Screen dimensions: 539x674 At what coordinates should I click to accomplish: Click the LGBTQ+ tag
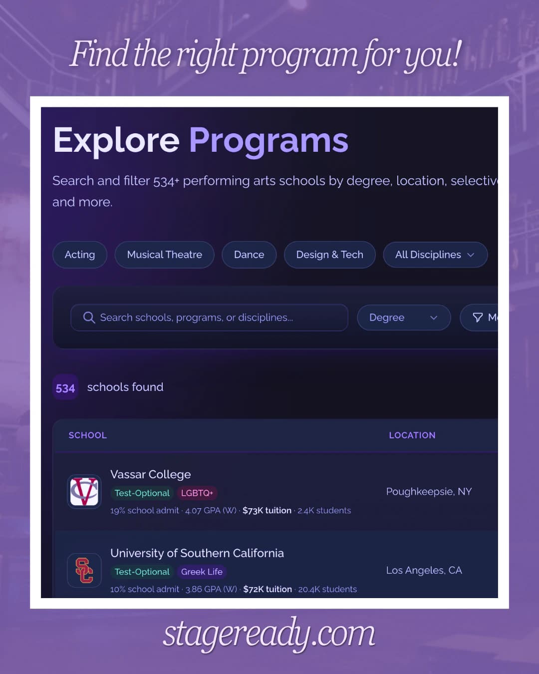197,493
